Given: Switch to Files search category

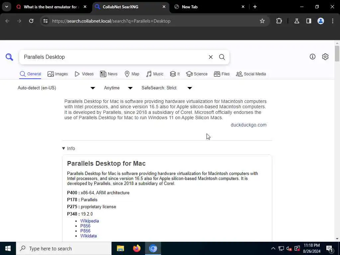Looking at the screenshot, I should [221, 74].
